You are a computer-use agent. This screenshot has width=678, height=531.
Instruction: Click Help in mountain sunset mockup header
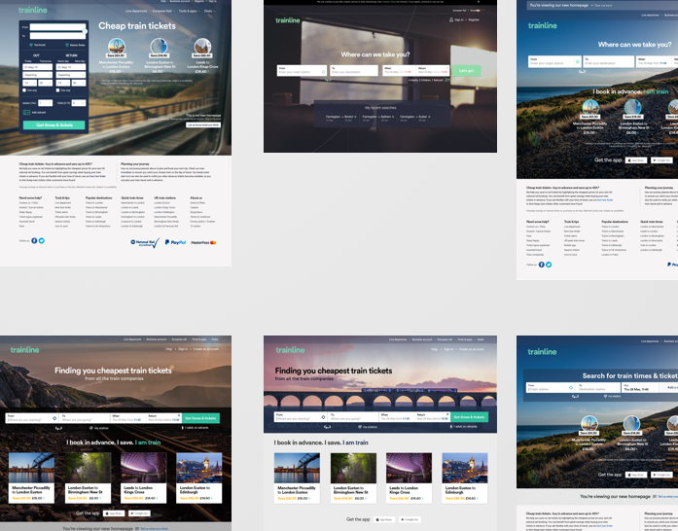(x=168, y=349)
